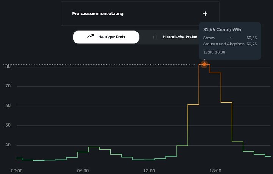The width and height of the screenshot is (273, 174).
Task: Expand the Preiszusammensetzung section title
Action: click(x=98, y=14)
